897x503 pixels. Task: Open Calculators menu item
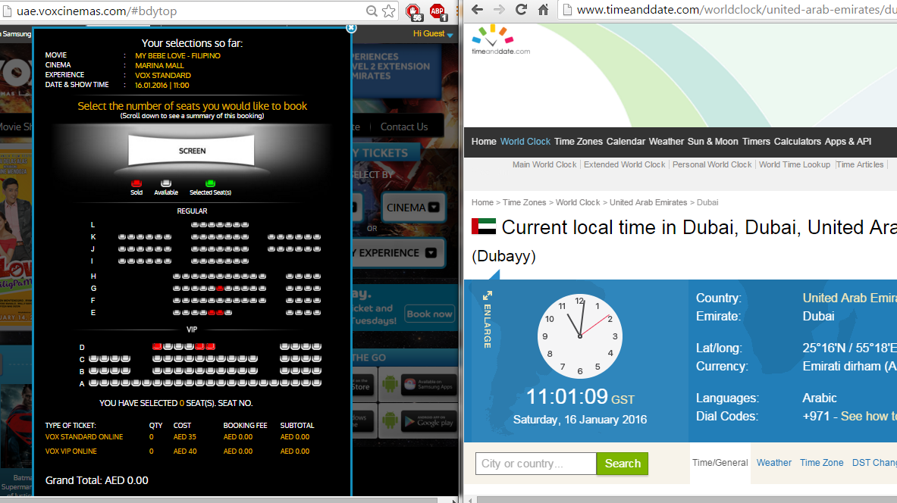[x=798, y=141]
